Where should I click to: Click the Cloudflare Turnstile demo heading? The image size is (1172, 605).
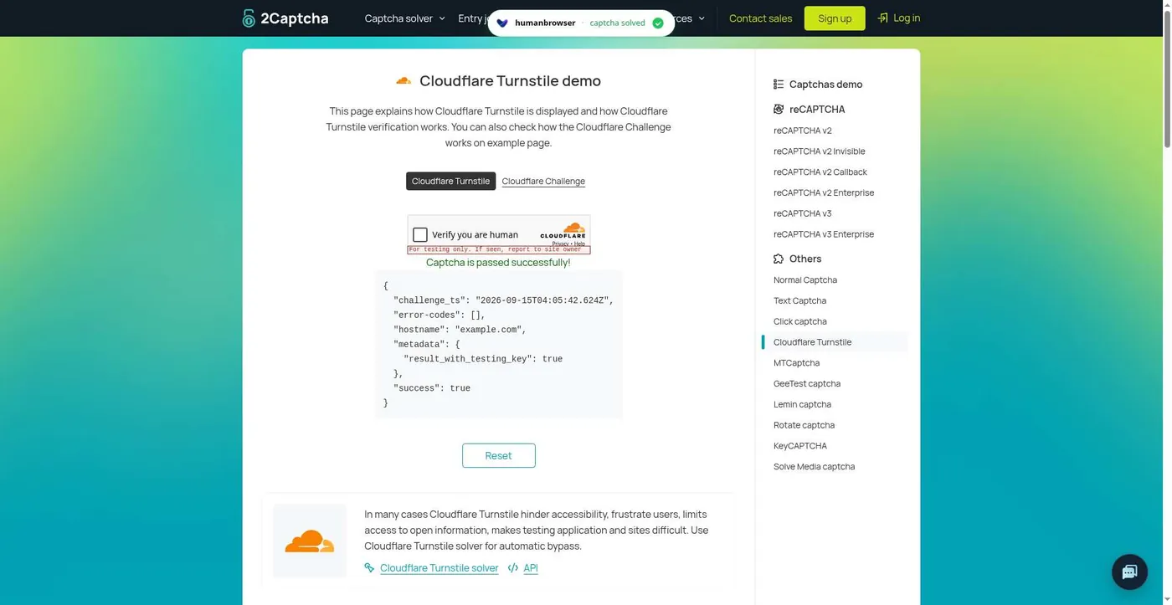pos(510,81)
